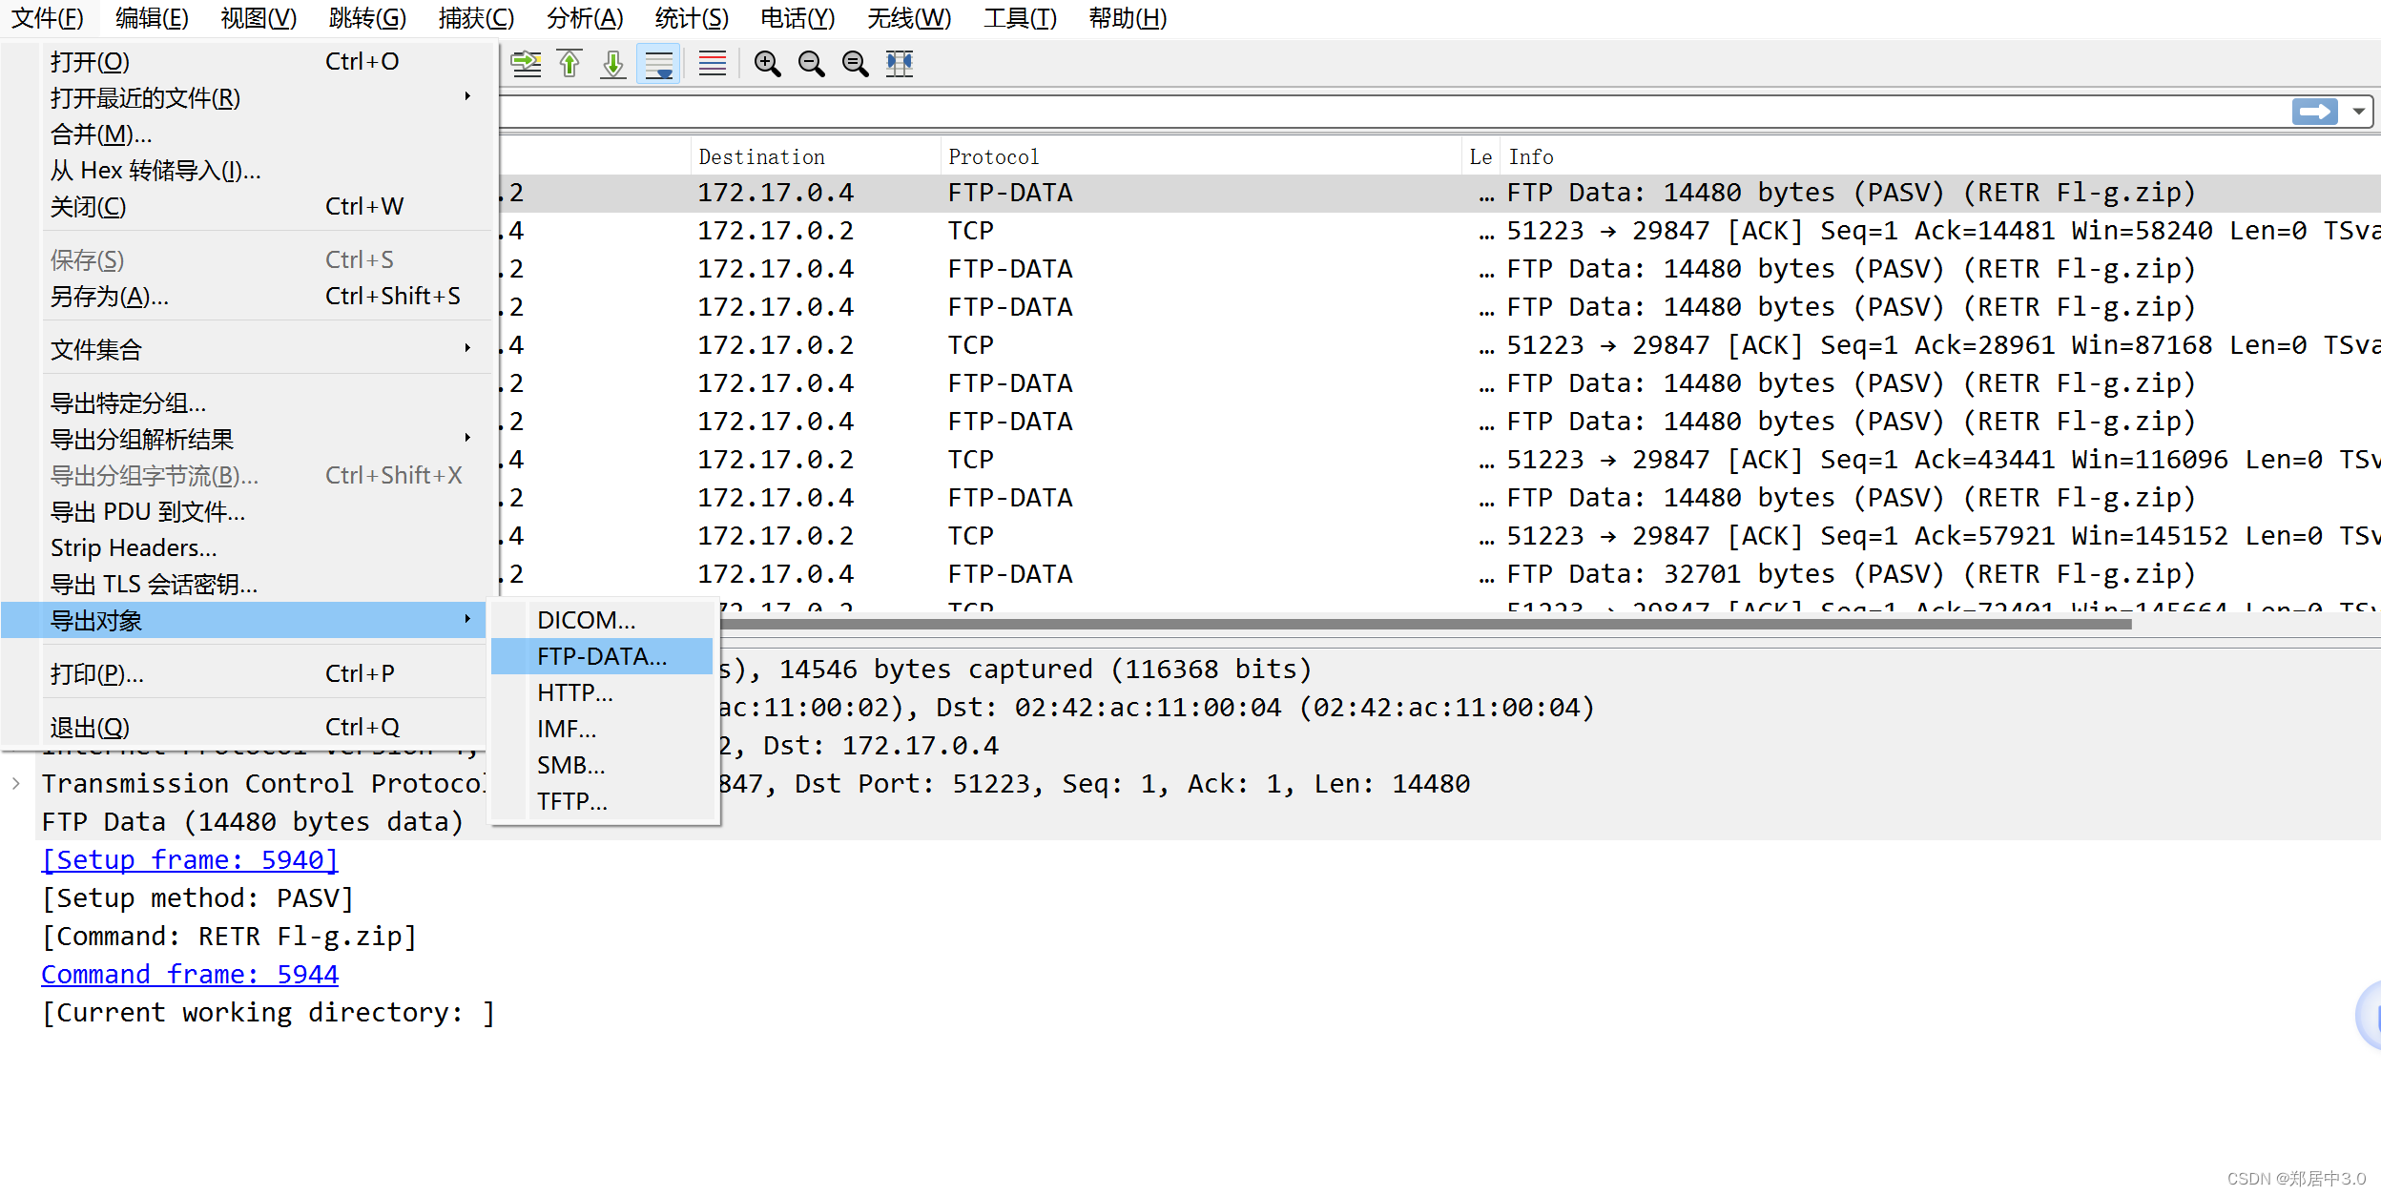The width and height of the screenshot is (2381, 1196).
Task: Jump to the last packet icon
Action: [x=613, y=64]
